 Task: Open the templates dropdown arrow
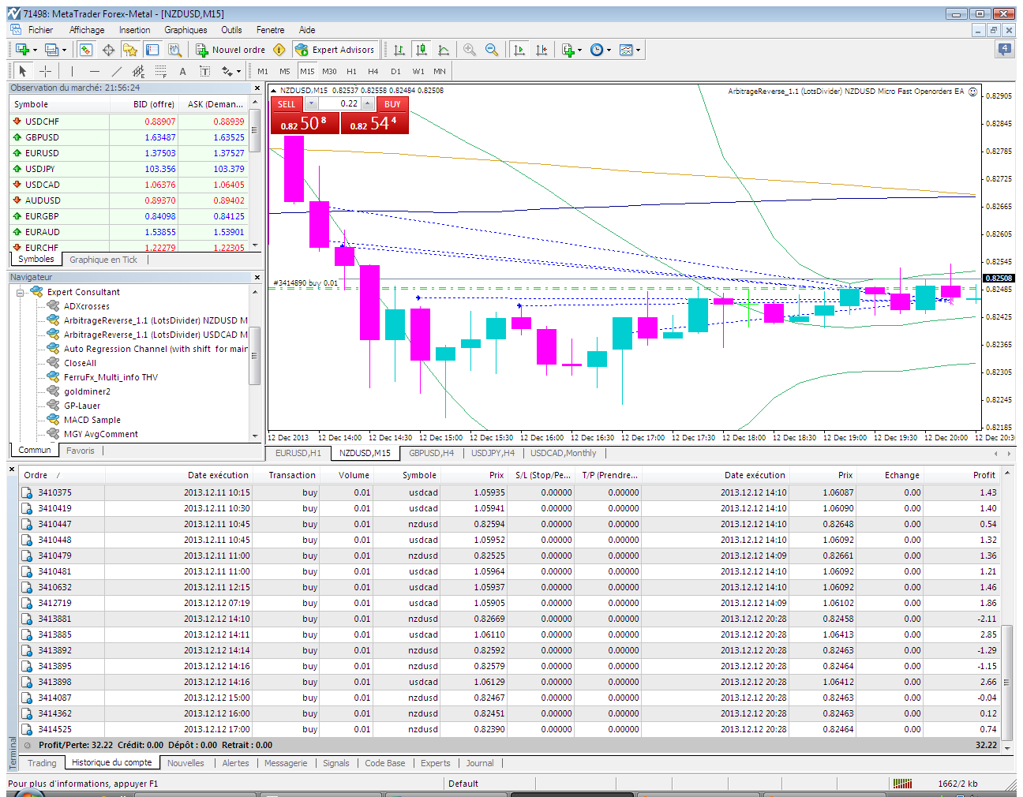(x=638, y=50)
